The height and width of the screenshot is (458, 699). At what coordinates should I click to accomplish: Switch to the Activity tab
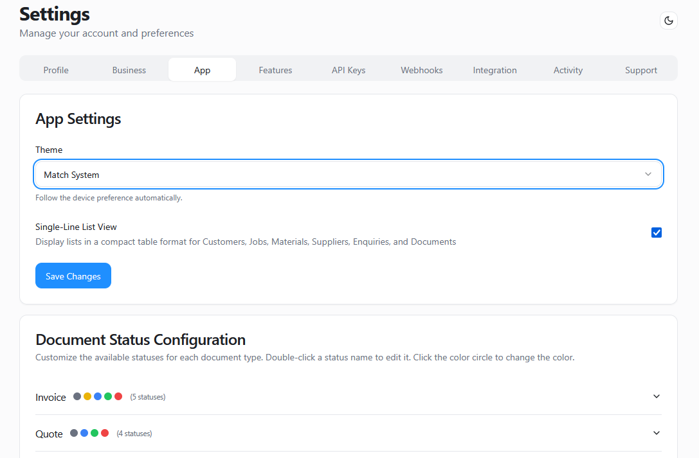[x=568, y=69]
